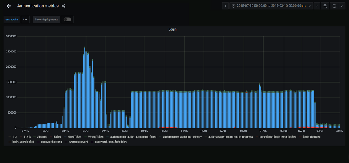Click the clock icon in time picker

(233, 6)
